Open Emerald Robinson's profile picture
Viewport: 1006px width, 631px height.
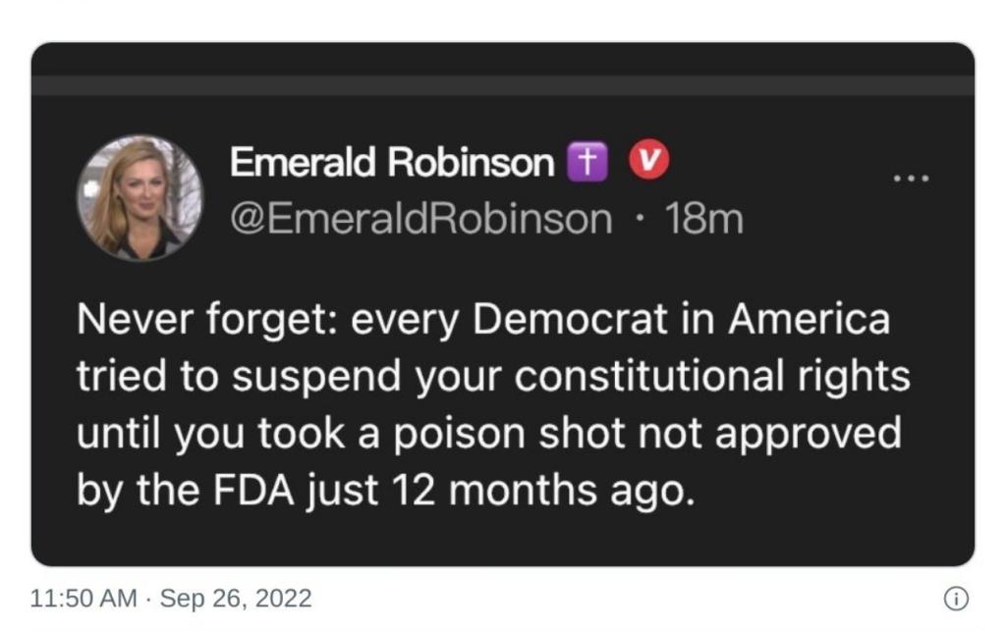click(x=140, y=197)
